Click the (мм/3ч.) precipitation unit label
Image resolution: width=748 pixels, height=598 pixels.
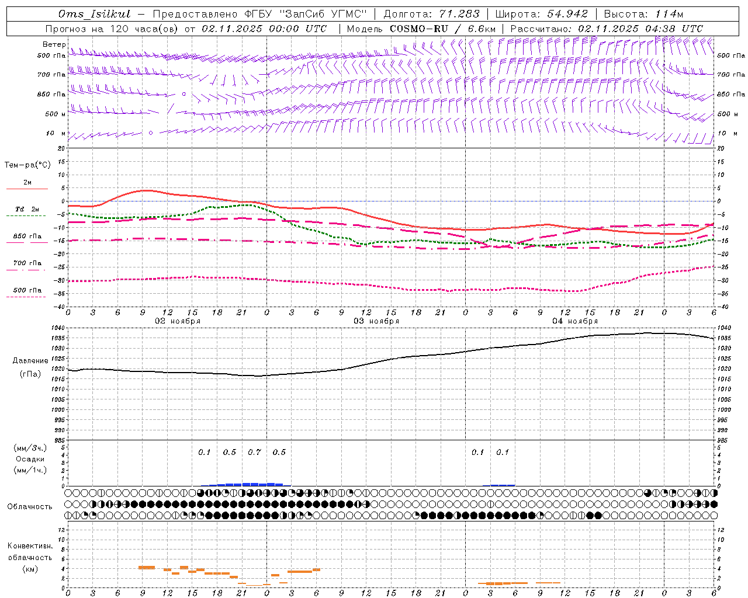pos(30,448)
